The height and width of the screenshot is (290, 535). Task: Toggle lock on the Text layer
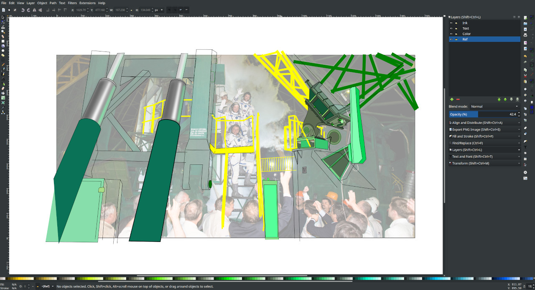456,28
